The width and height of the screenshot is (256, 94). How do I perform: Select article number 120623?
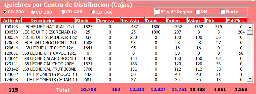tap(11, 43)
